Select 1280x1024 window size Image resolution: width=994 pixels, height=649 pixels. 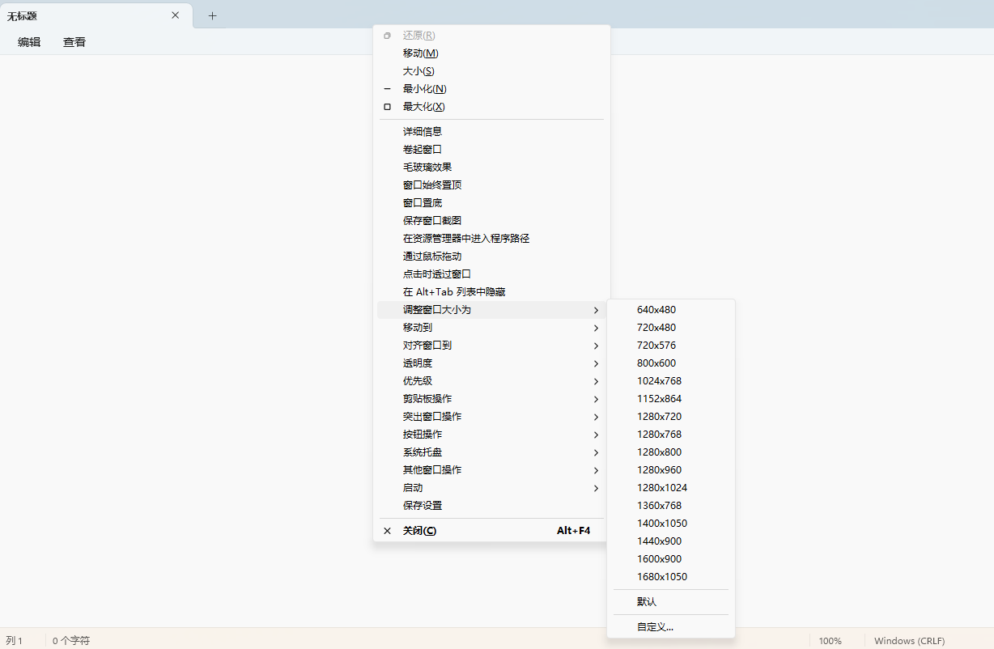[x=671, y=487]
